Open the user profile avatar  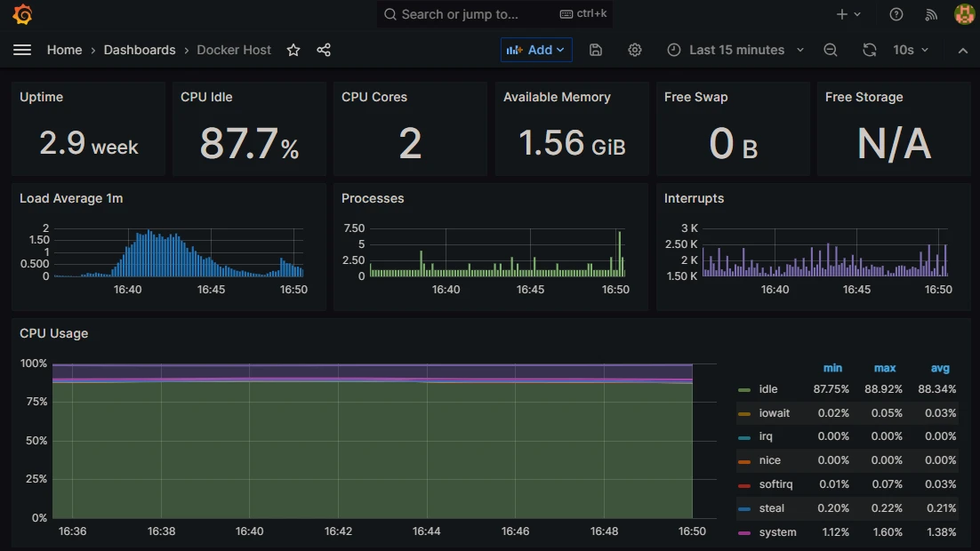(x=964, y=14)
